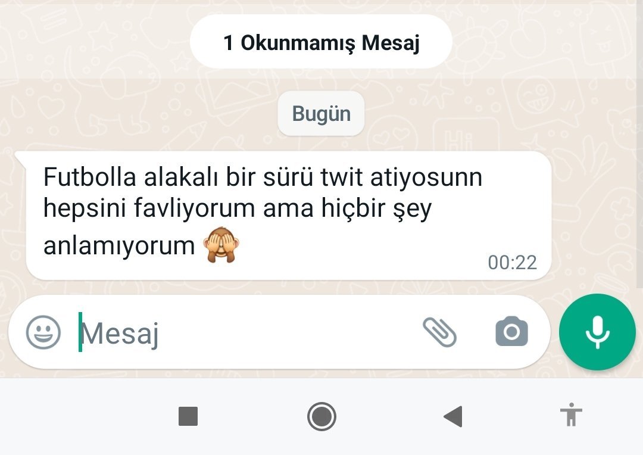The image size is (643, 455).
Task: Tap the green microphone voice message button
Action: (597, 332)
